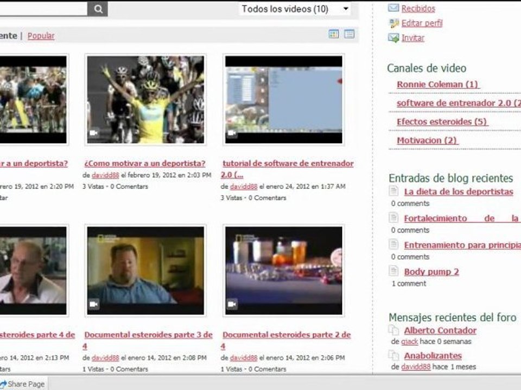Viewport: 521px width, 390px height.
Task: Click document icon beside 'Body pump 2'
Action: (x=393, y=271)
